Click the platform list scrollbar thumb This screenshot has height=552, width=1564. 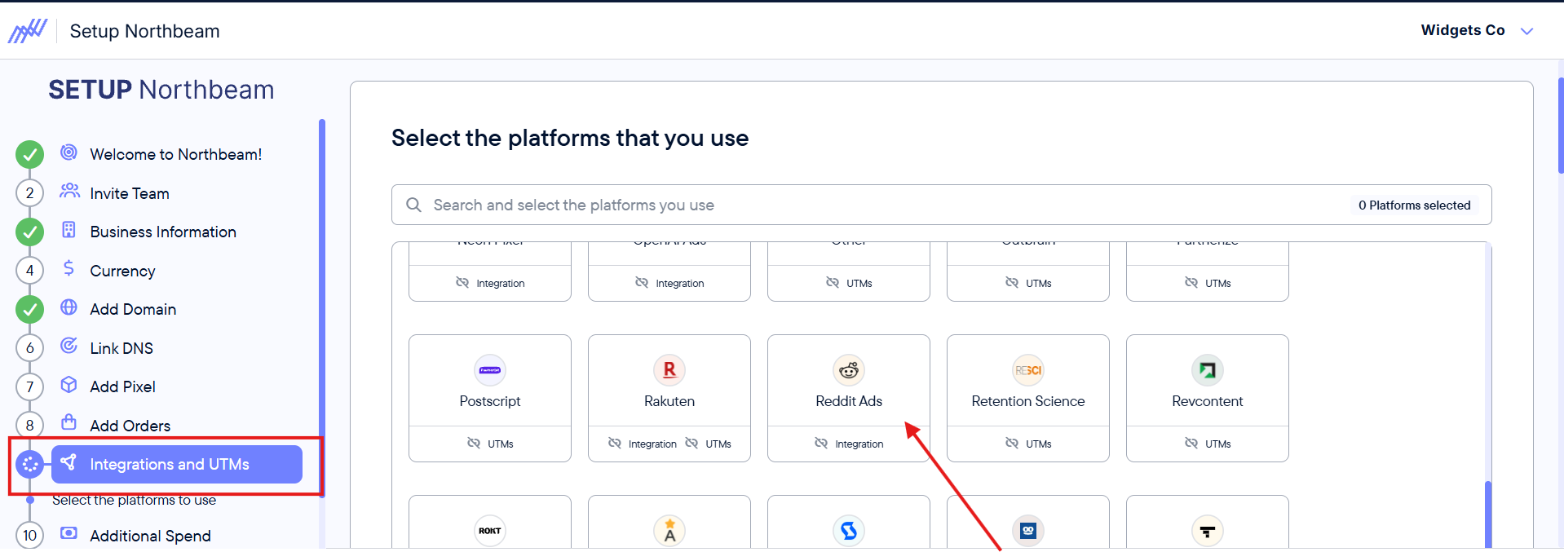point(1488,514)
